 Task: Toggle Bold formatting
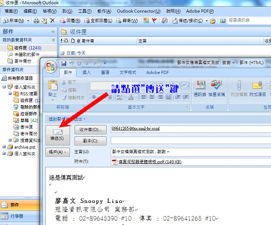click(94, 97)
